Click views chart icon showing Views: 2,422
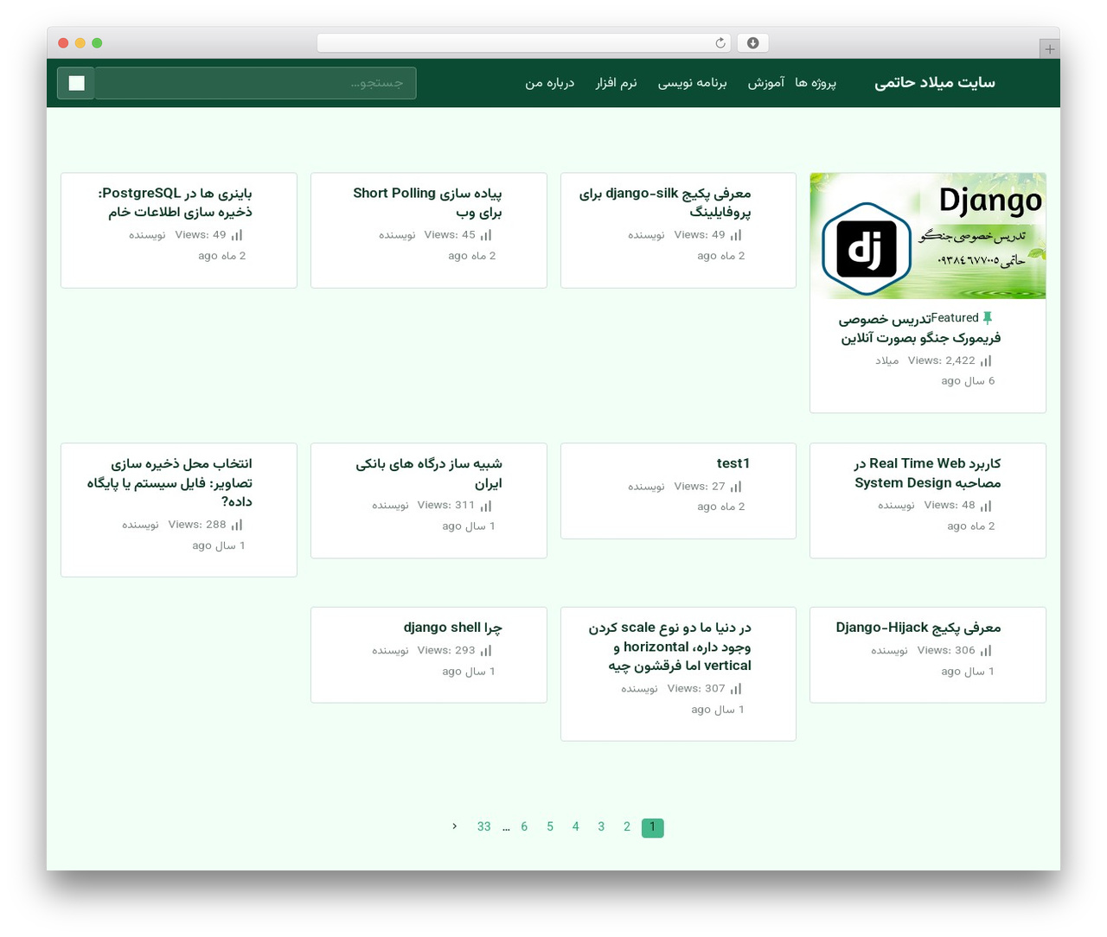This screenshot has width=1107, height=937. click(x=986, y=361)
